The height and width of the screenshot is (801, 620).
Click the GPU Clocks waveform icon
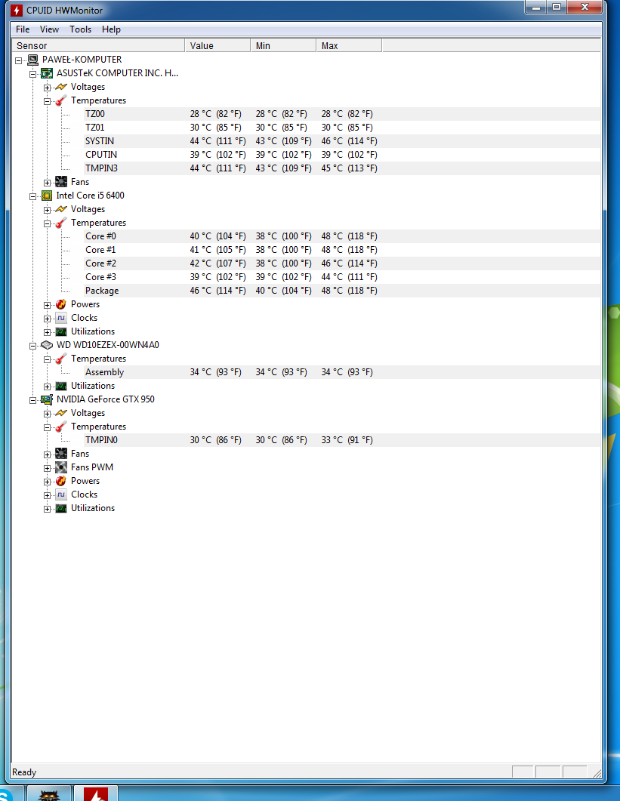click(x=61, y=494)
